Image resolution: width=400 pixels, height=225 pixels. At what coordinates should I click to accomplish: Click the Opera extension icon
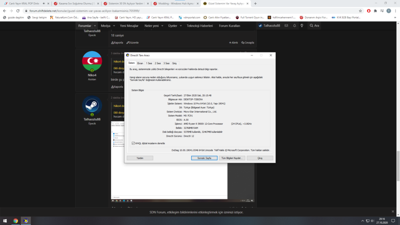(368, 11)
